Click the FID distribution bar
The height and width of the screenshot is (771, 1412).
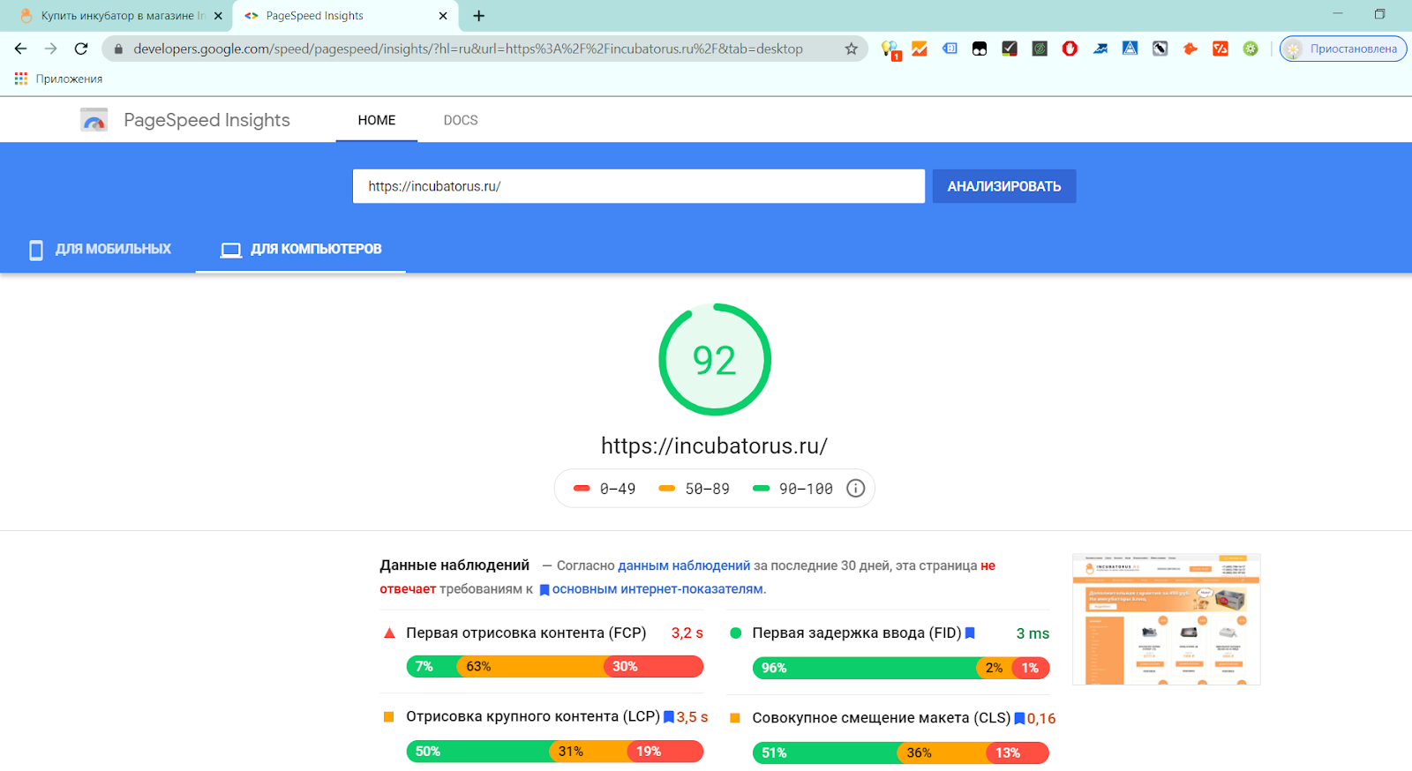pyautogui.click(x=901, y=668)
